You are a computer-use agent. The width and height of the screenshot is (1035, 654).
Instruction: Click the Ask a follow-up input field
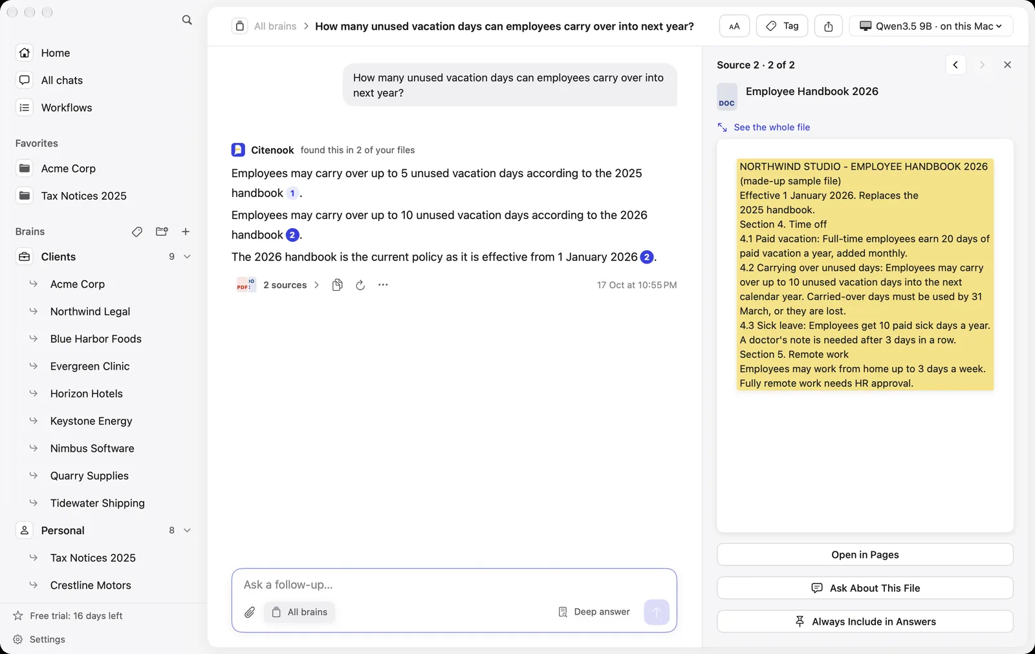coord(454,585)
